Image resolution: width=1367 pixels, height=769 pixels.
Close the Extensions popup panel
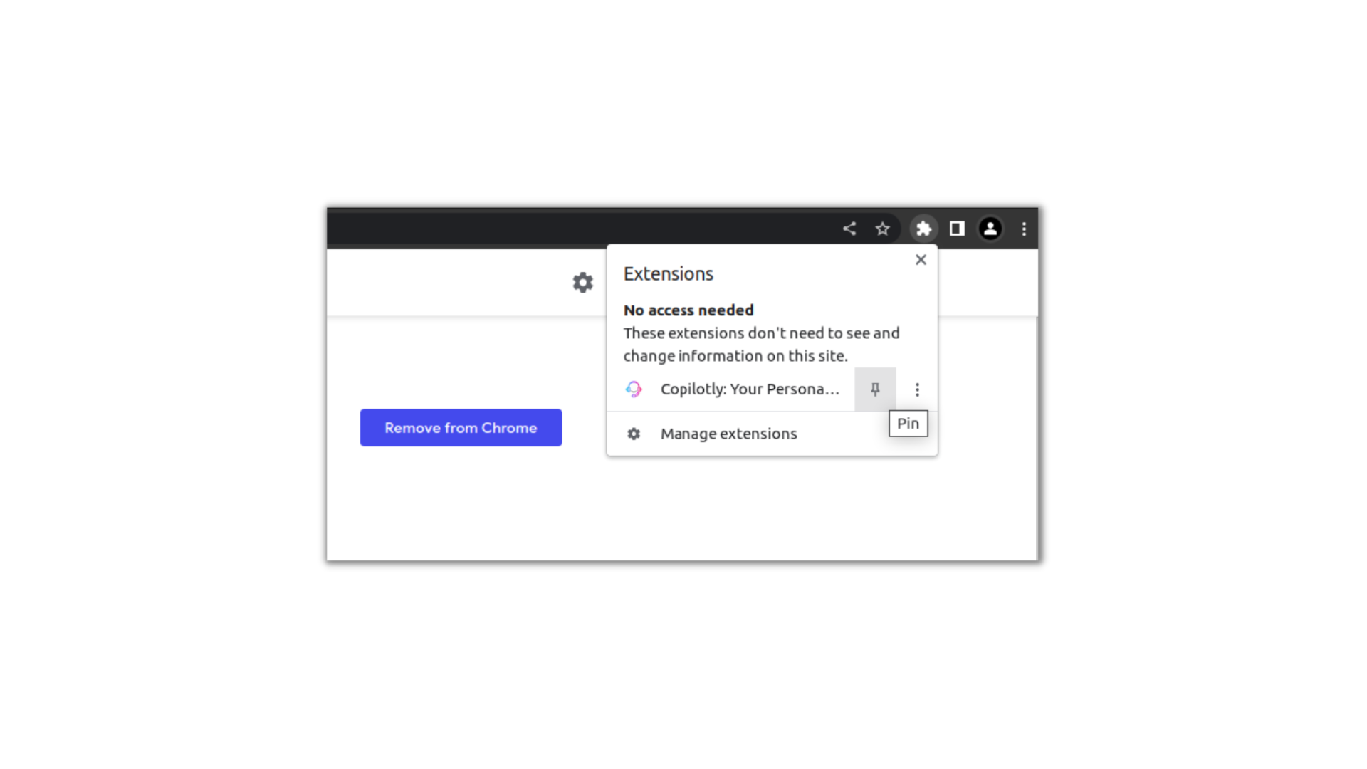(x=921, y=259)
